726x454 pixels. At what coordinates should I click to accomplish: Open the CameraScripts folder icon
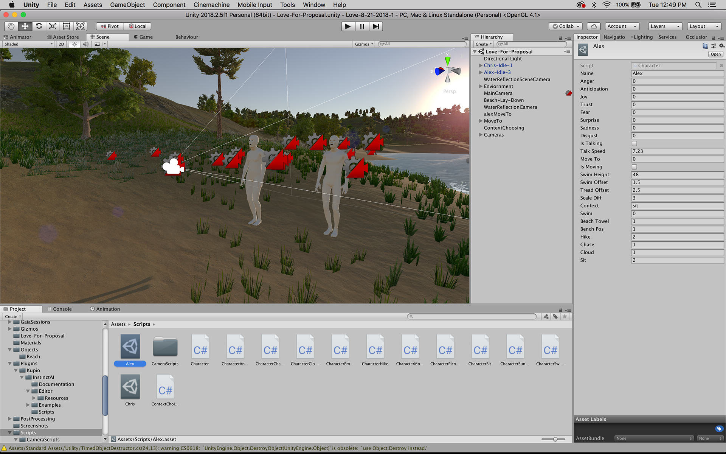(x=165, y=347)
